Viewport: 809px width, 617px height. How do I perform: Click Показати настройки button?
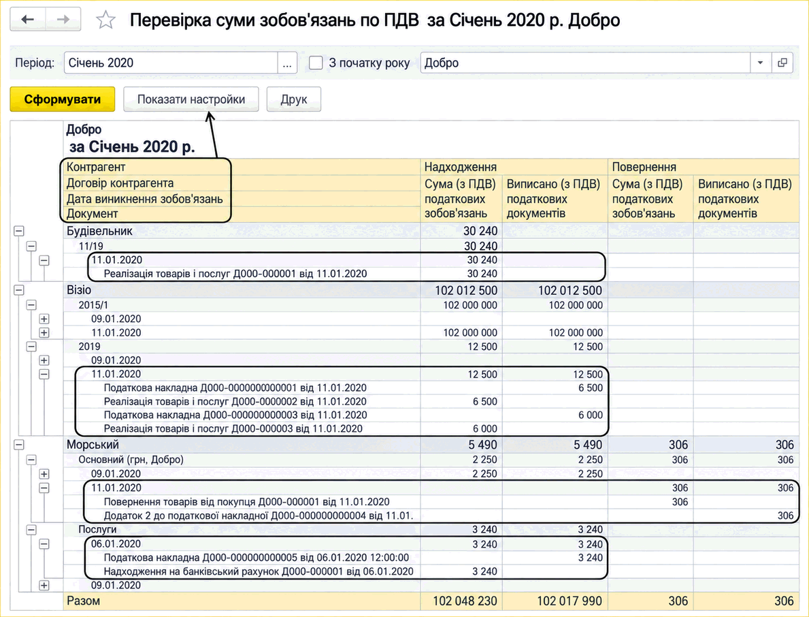[191, 99]
